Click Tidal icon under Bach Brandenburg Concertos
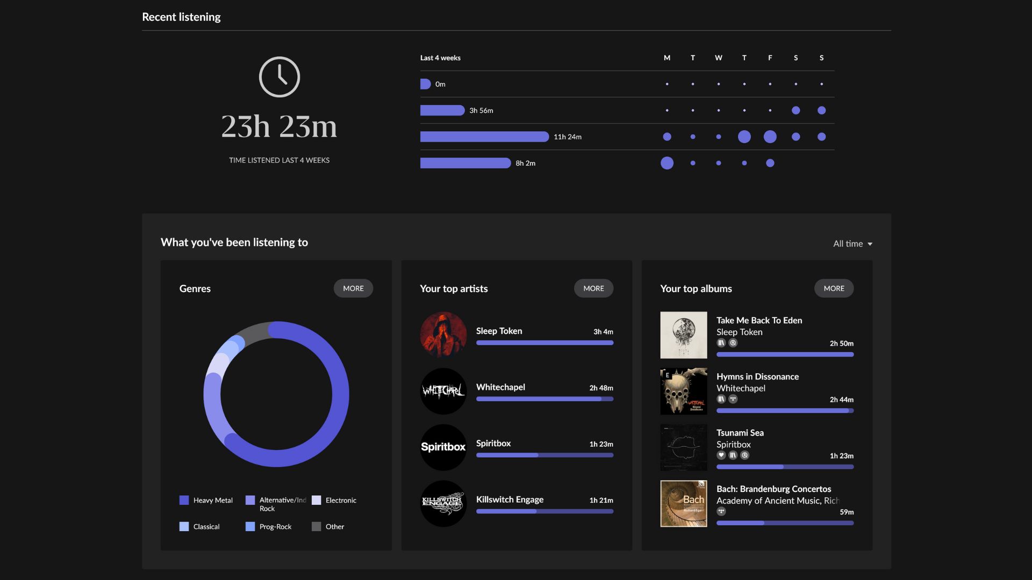The height and width of the screenshot is (580, 1032). [x=721, y=512]
